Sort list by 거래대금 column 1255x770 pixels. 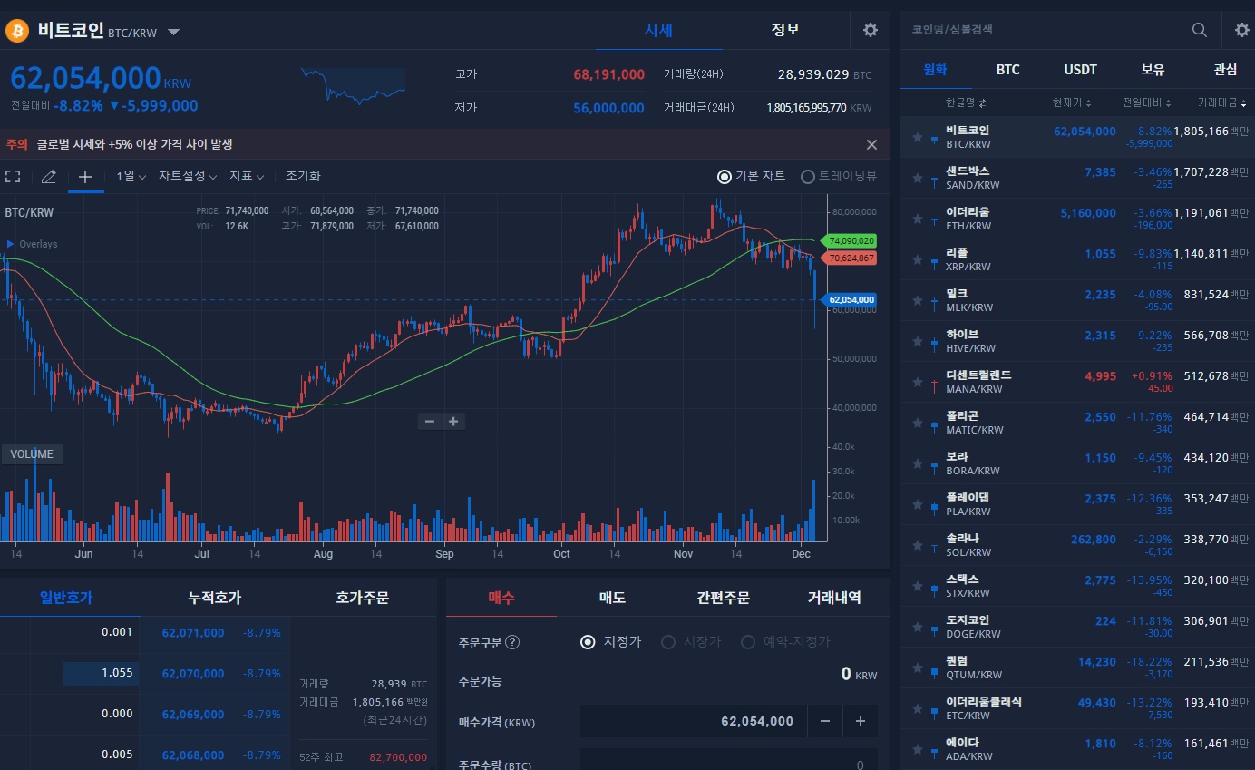[x=1222, y=102]
